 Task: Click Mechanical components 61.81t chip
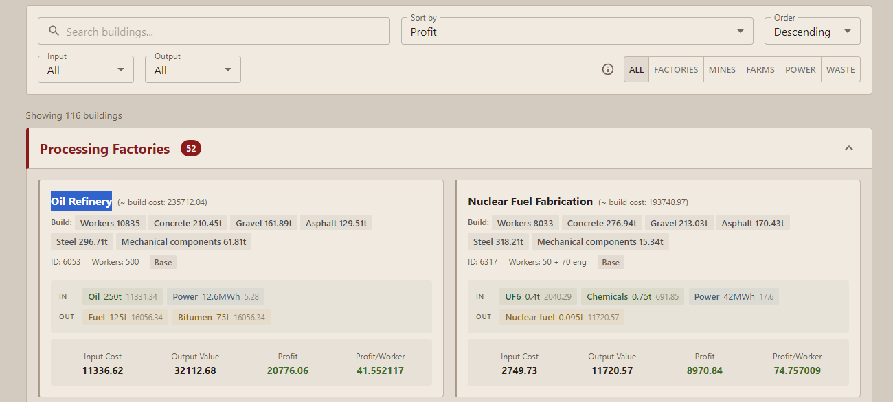(x=184, y=241)
